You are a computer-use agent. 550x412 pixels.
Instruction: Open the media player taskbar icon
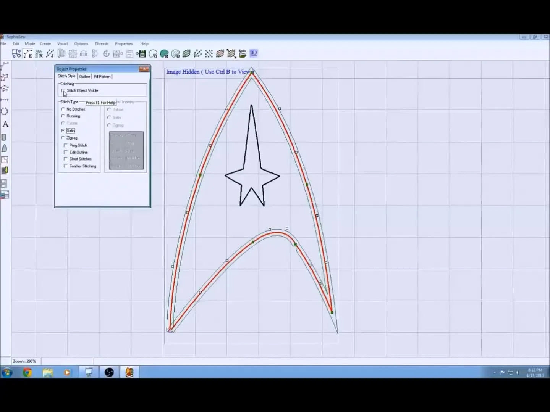click(67, 372)
